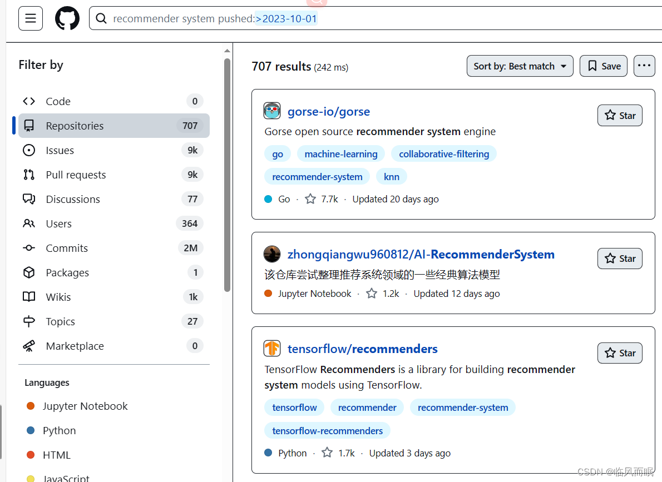Star the tensorflow/recommenders repository
Image resolution: width=662 pixels, height=482 pixels.
pos(620,353)
